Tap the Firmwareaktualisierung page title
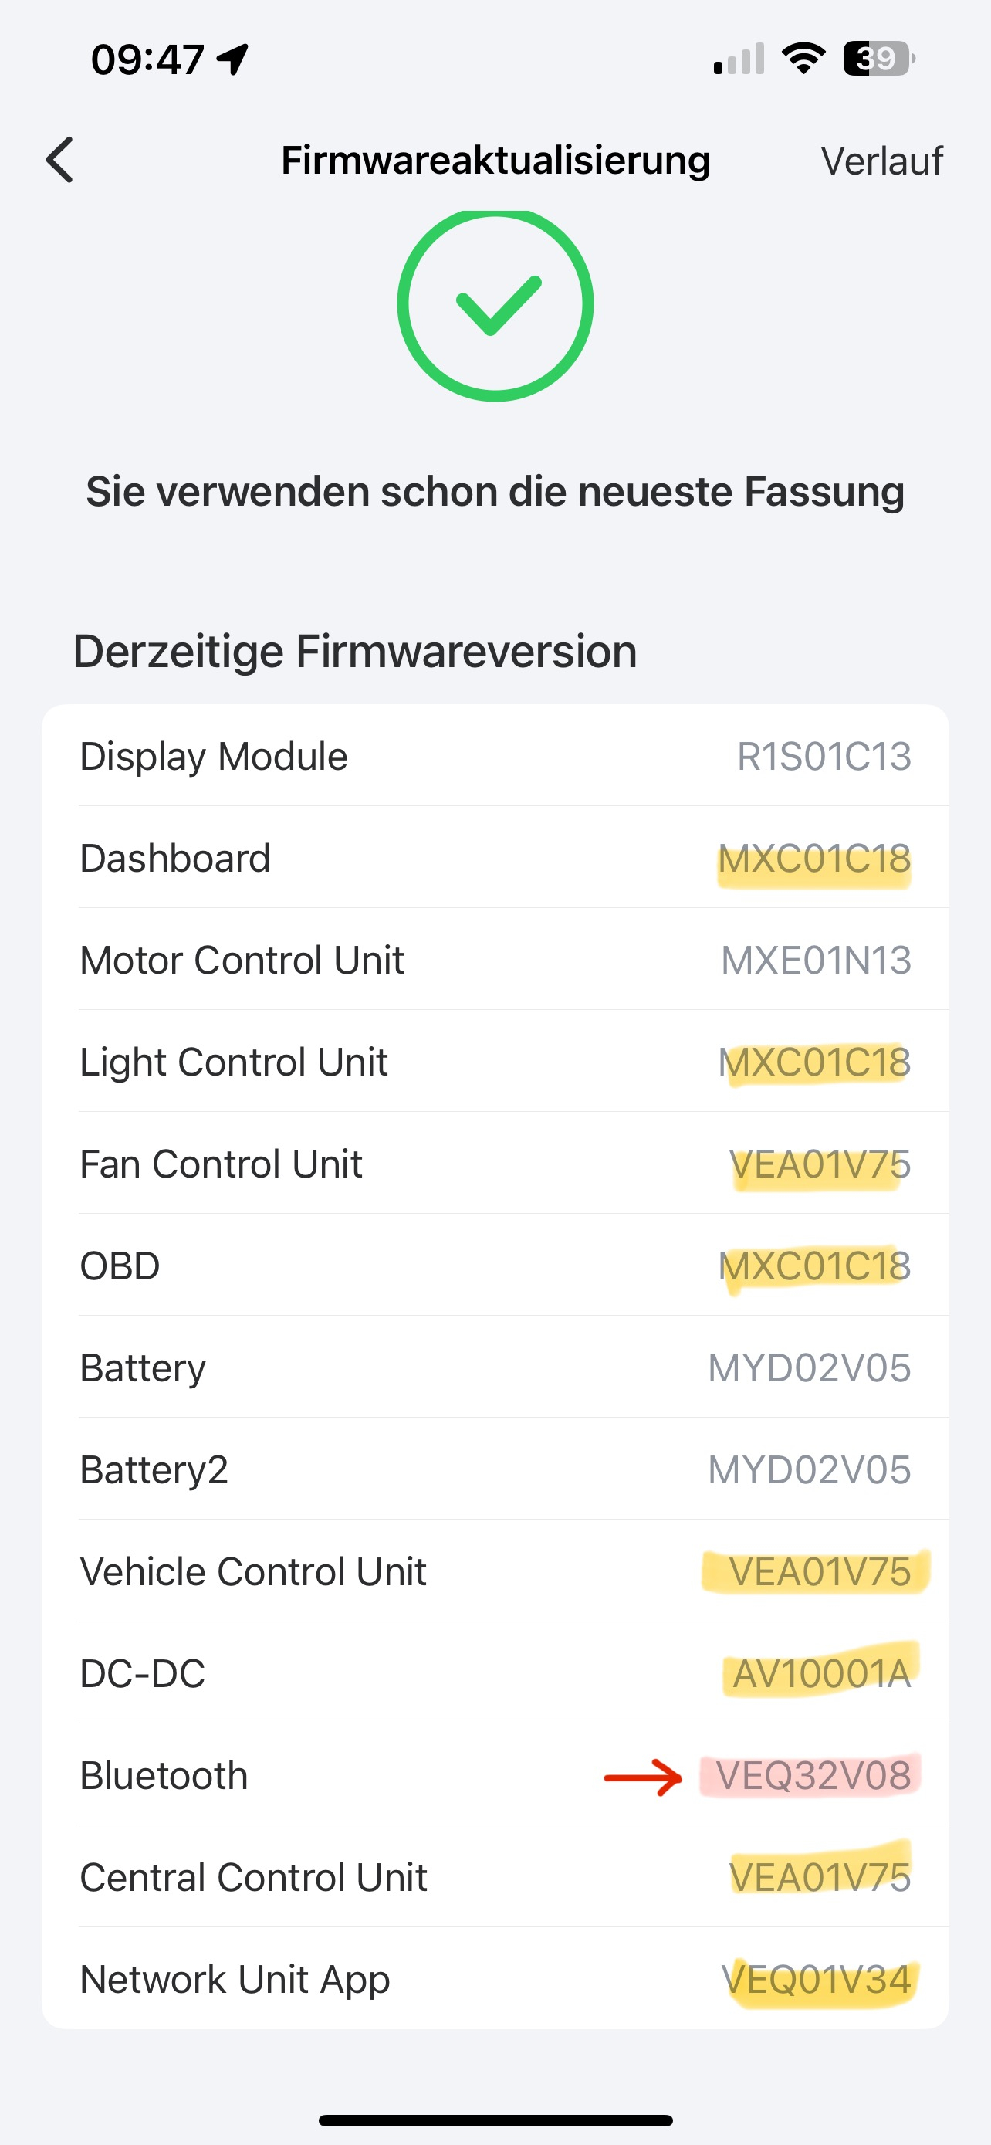The height and width of the screenshot is (2145, 991). (x=495, y=160)
